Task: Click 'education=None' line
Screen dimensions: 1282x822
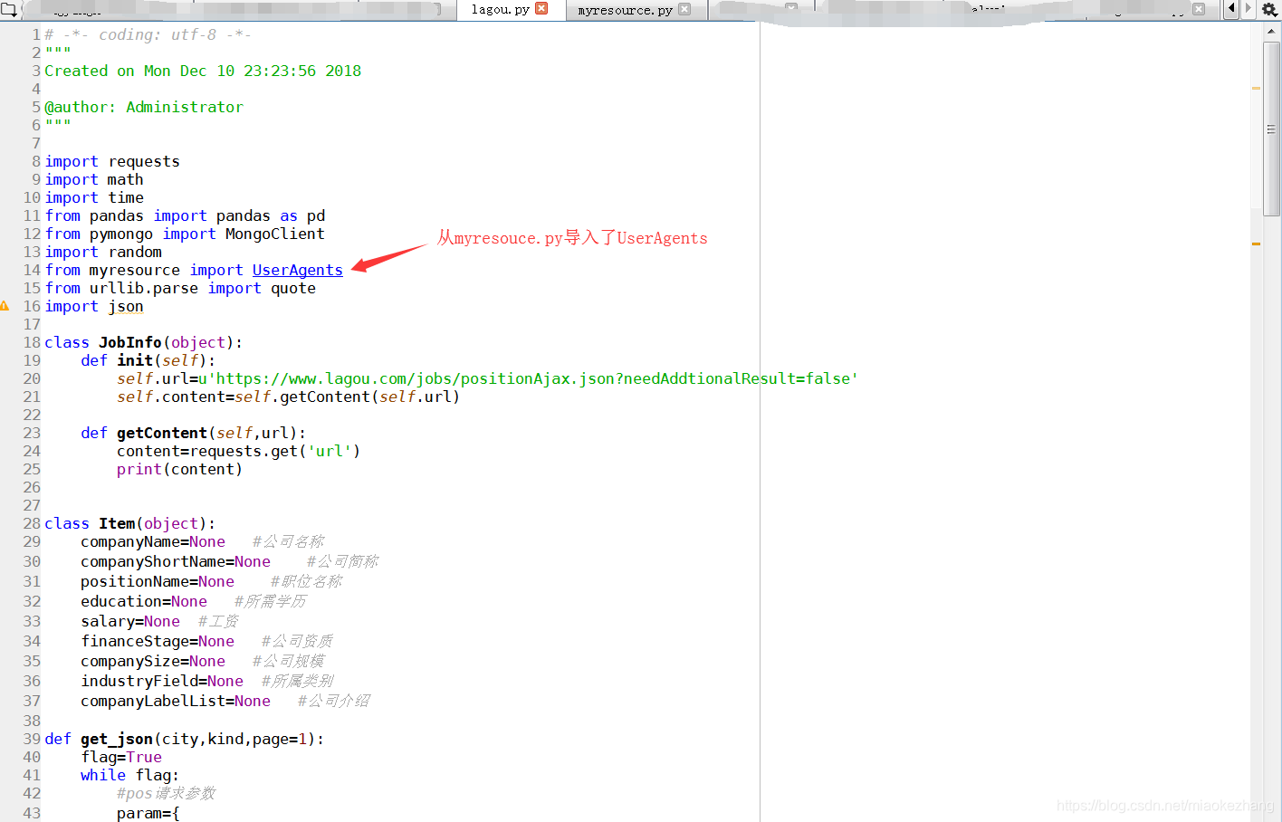Action: [x=144, y=601]
